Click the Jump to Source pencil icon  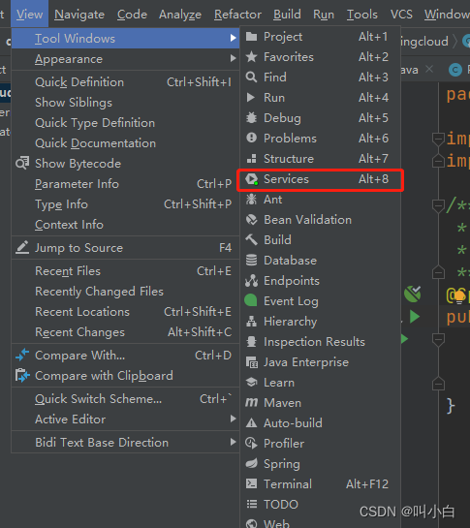(x=22, y=248)
